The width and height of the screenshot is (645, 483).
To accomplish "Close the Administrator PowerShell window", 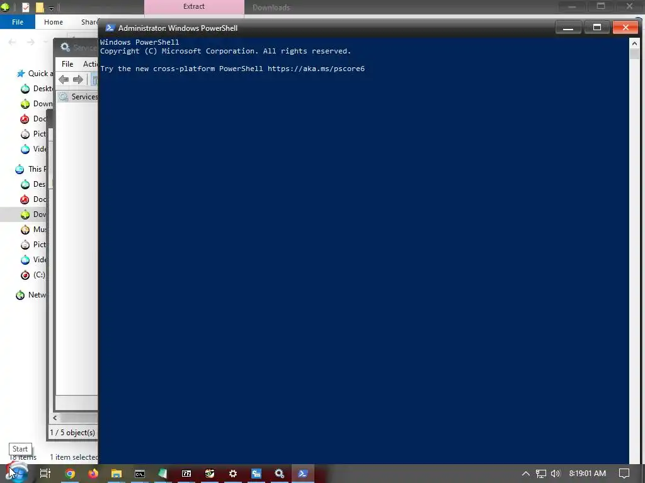I will click(625, 28).
